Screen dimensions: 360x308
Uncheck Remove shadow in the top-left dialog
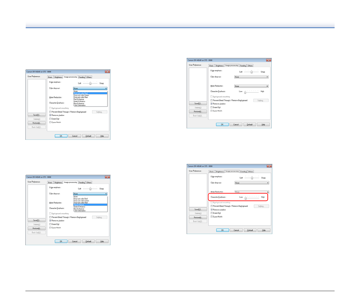(x=51, y=115)
